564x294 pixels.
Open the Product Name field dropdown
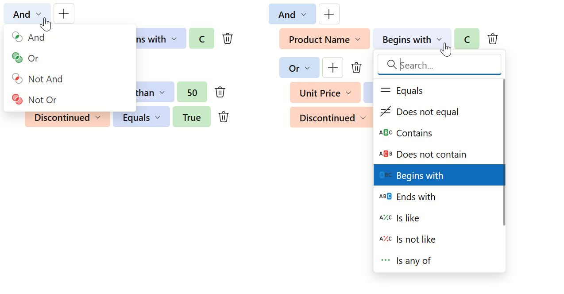click(x=324, y=39)
